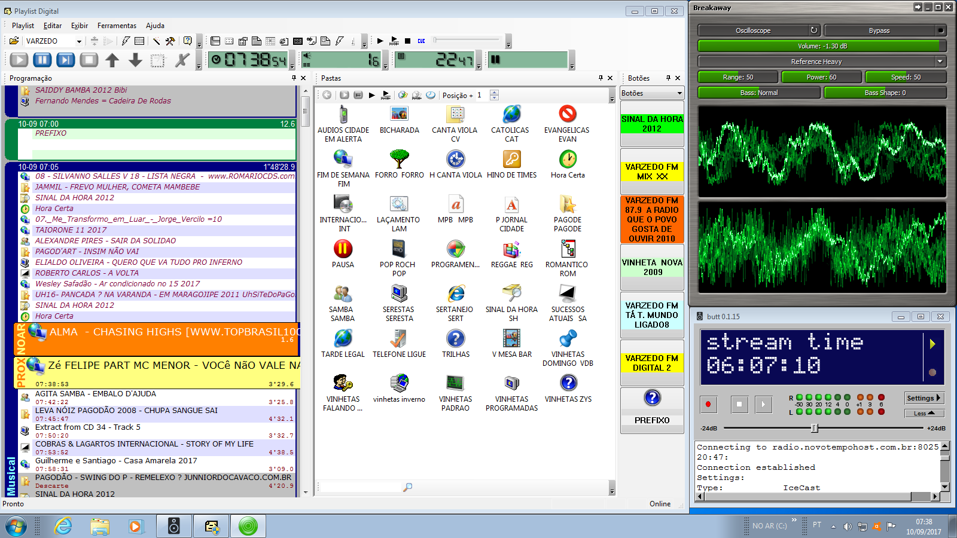Open Pastas toolbar overflow options chevron
Viewport: 957px width, 538px height.
click(612, 96)
